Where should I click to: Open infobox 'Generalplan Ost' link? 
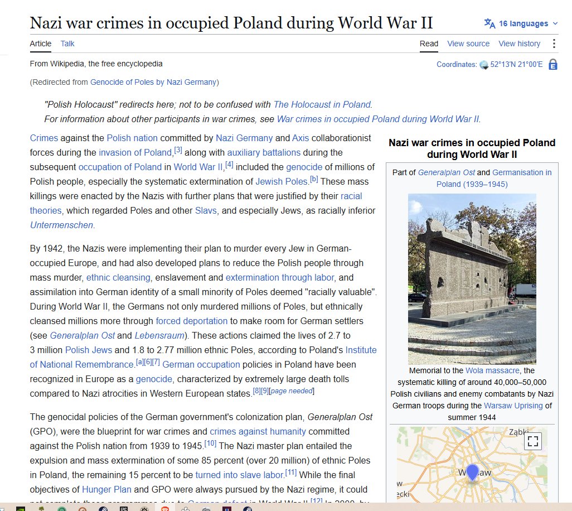[x=446, y=172]
